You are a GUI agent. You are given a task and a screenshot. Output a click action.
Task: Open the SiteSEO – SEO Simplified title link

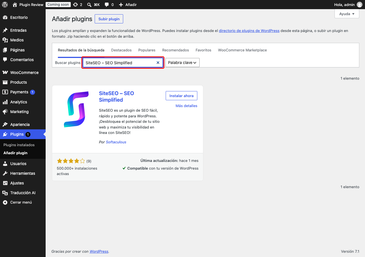point(116,97)
